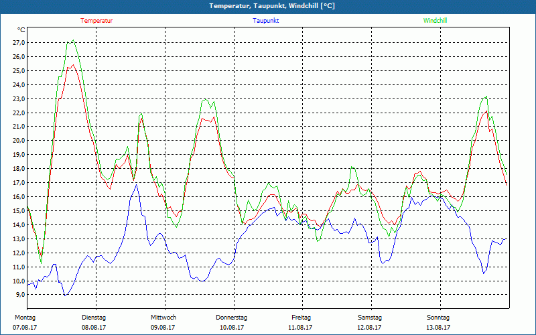The image size is (536, 335).
Task: Click the 26,0 y-axis value
Action: pos(19,57)
